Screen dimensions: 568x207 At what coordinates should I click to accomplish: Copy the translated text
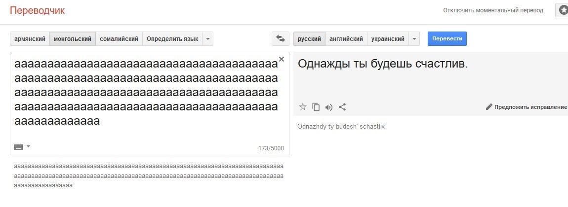click(316, 107)
